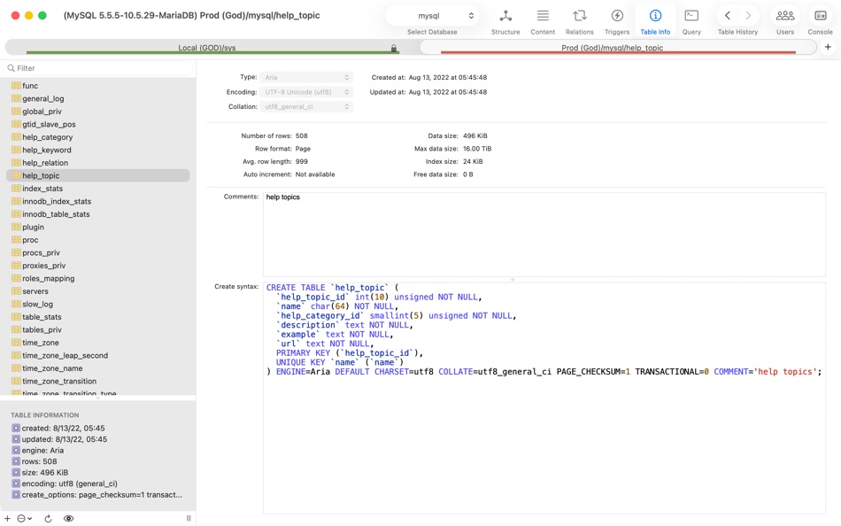
Task: Open the table actions menu
Action: pyautogui.click(x=25, y=519)
